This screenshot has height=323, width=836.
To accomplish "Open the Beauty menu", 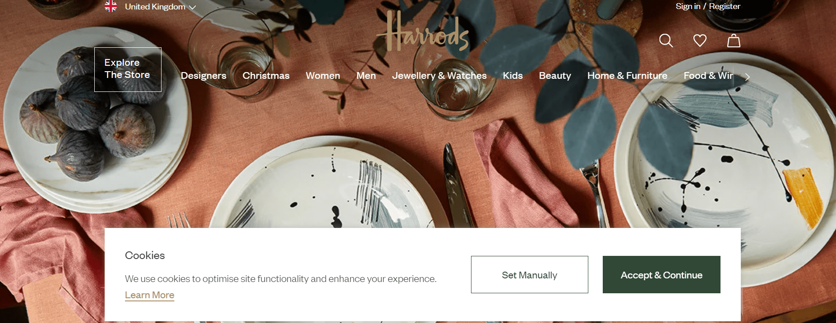I will pyautogui.click(x=555, y=76).
